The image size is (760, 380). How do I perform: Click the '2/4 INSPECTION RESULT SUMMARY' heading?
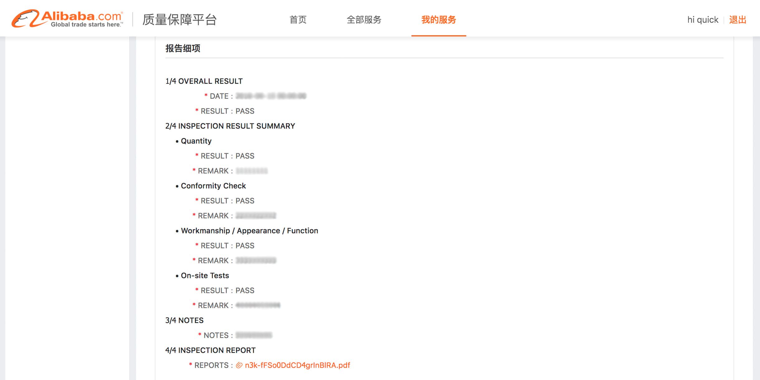pos(230,126)
